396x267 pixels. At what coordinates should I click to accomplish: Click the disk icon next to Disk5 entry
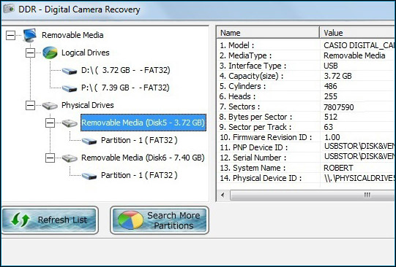tap(70, 123)
